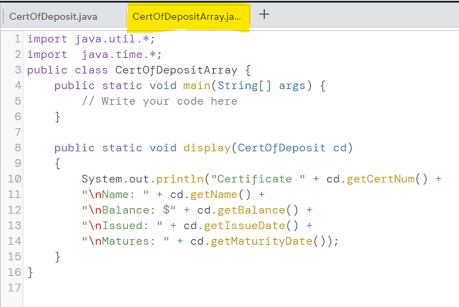Screen dimensions: 459x307
Task: Click line number 17 in the gutter
Action: (14, 288)
